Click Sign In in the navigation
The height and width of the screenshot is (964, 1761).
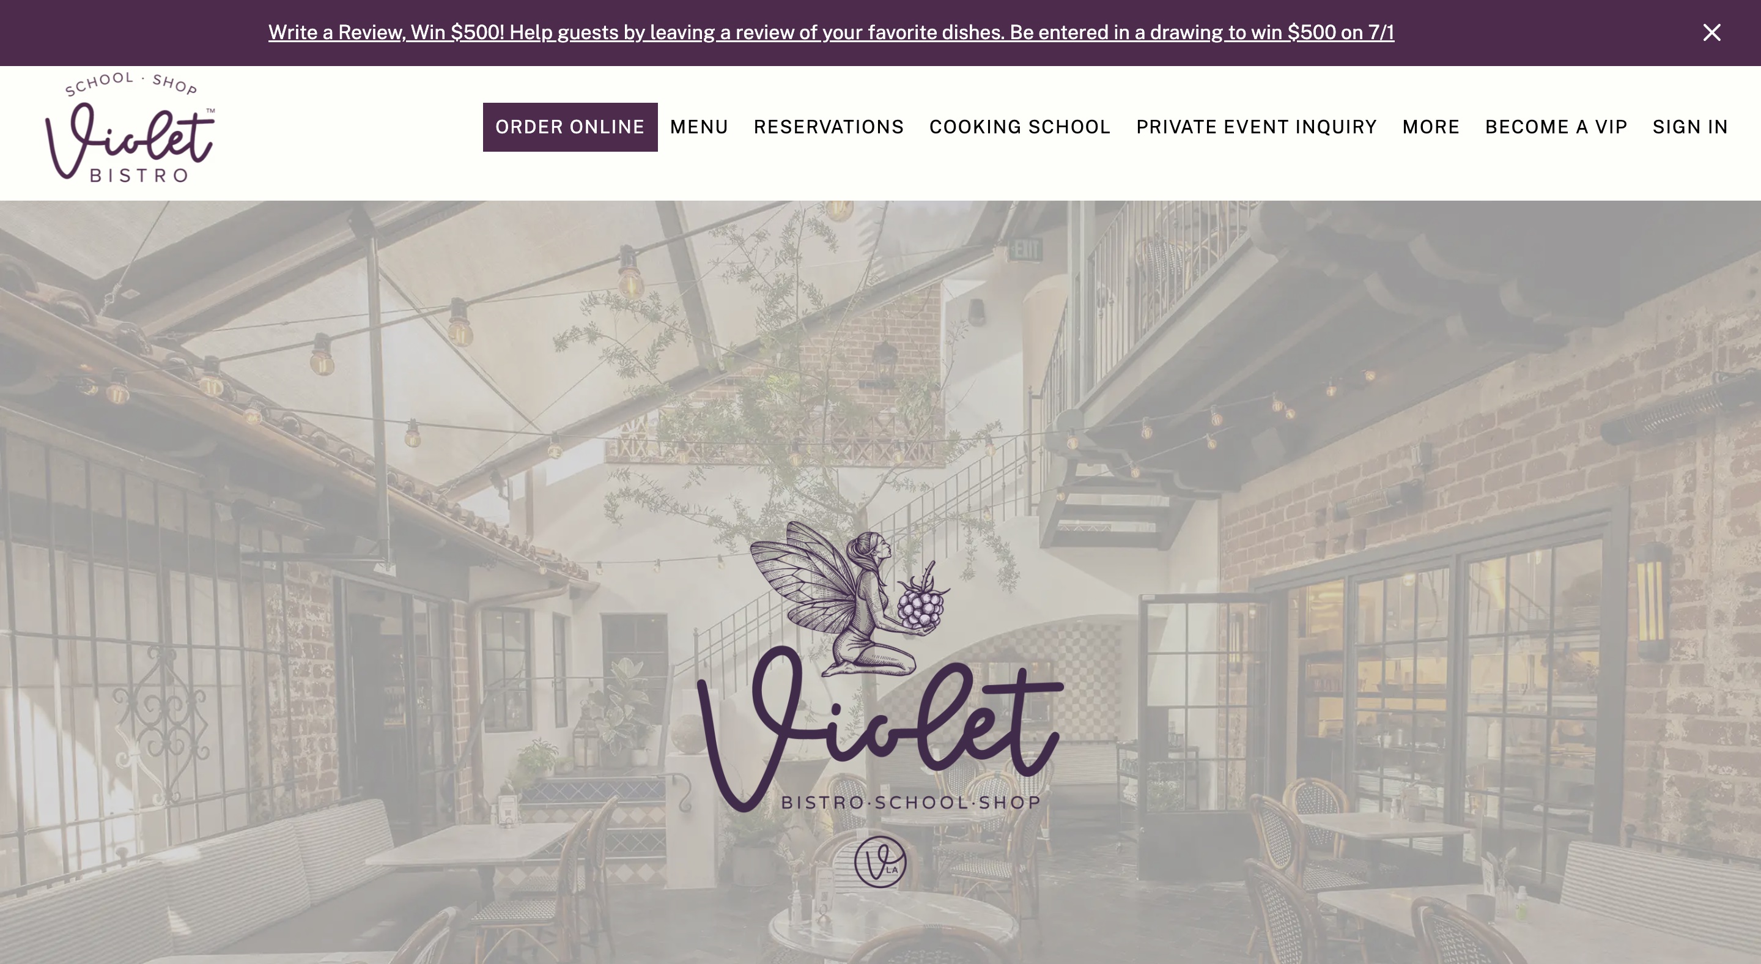pos(1690,127)
